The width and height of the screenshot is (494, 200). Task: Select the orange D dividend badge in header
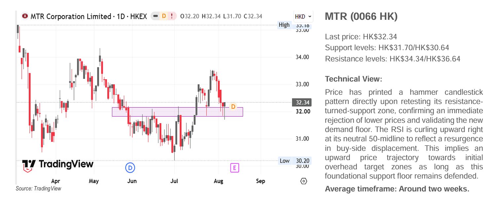tap(164, 16)
